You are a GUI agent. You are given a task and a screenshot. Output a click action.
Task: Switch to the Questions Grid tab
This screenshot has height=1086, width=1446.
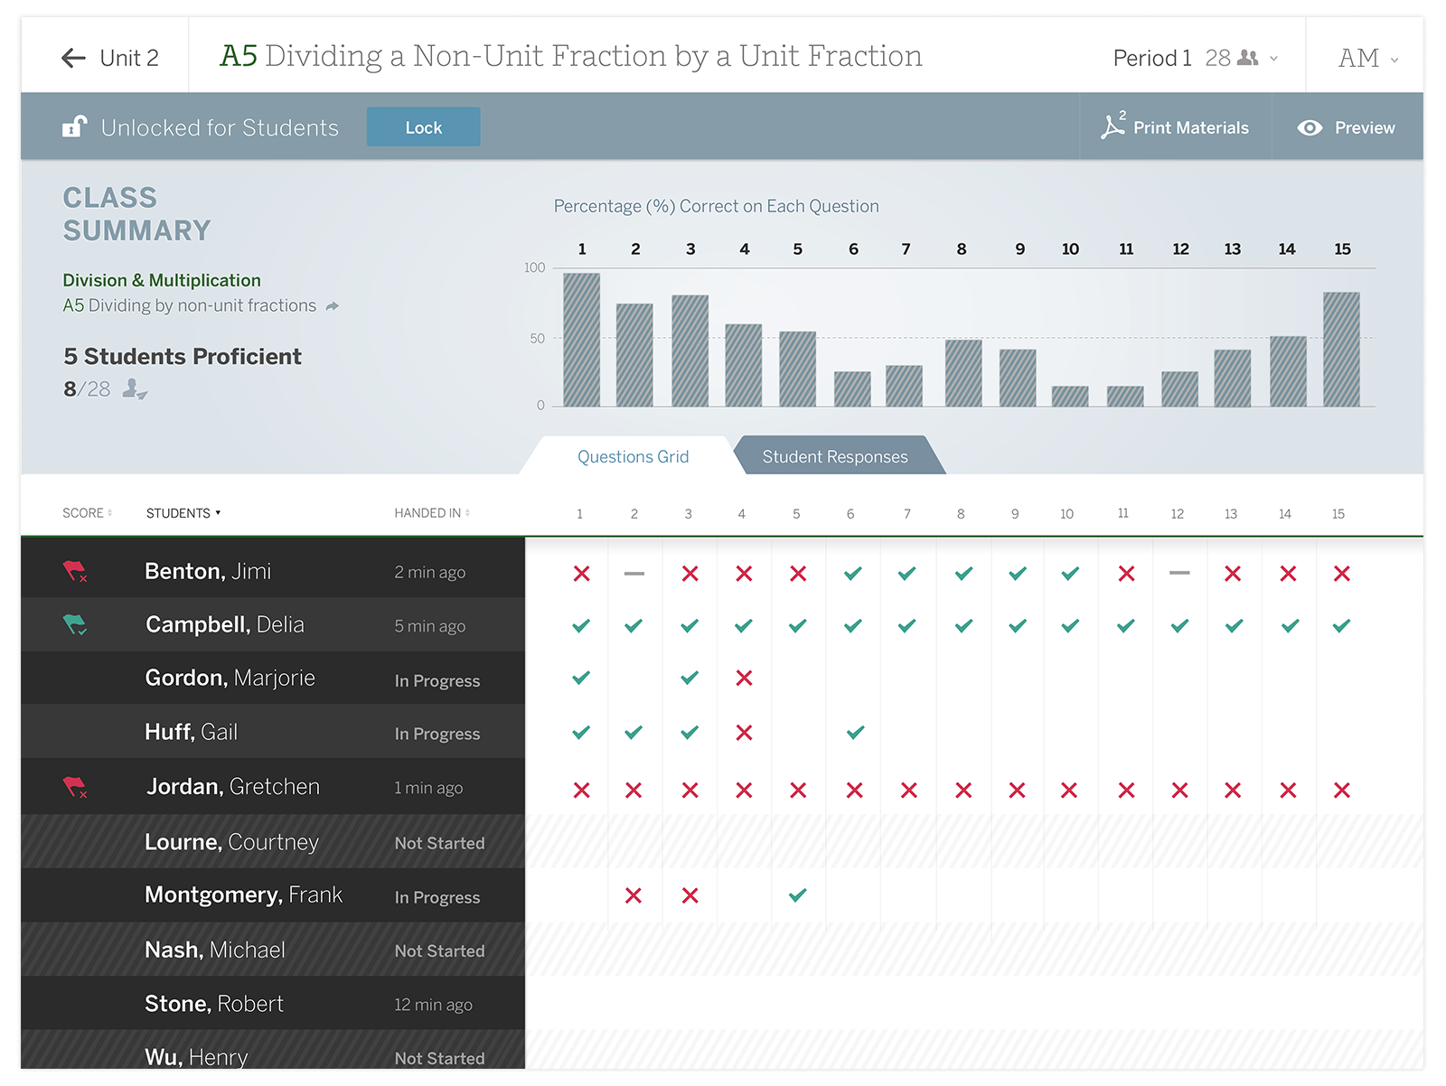click(633, 456)
